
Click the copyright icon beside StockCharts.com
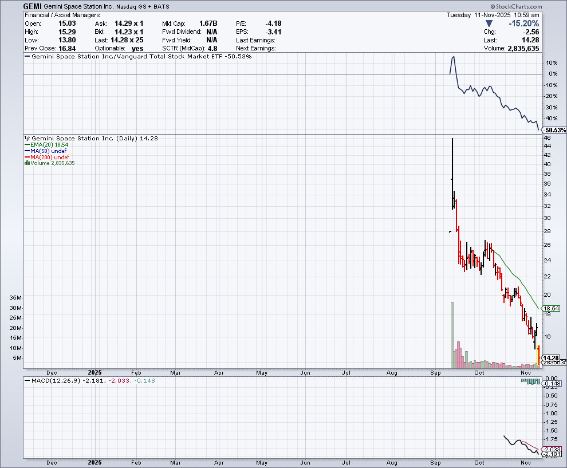tap(493, 6)
